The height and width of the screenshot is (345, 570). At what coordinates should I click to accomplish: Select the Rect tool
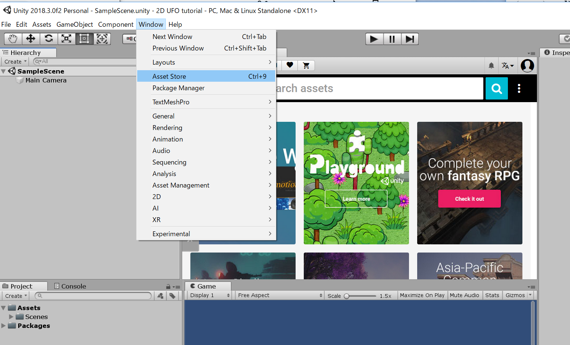tap(84, 39)
